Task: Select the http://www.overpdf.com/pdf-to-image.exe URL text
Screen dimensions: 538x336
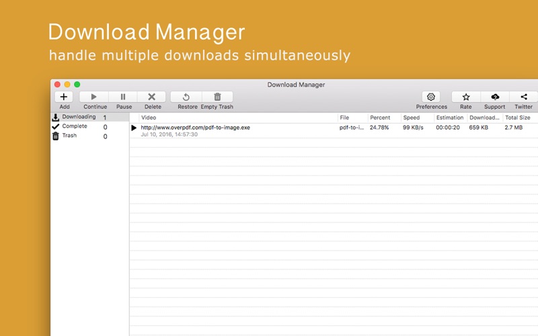Action: click(195, 128)
